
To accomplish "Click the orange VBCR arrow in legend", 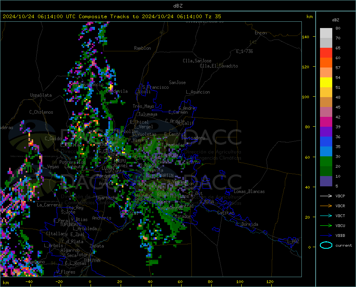I will [326, 206].
